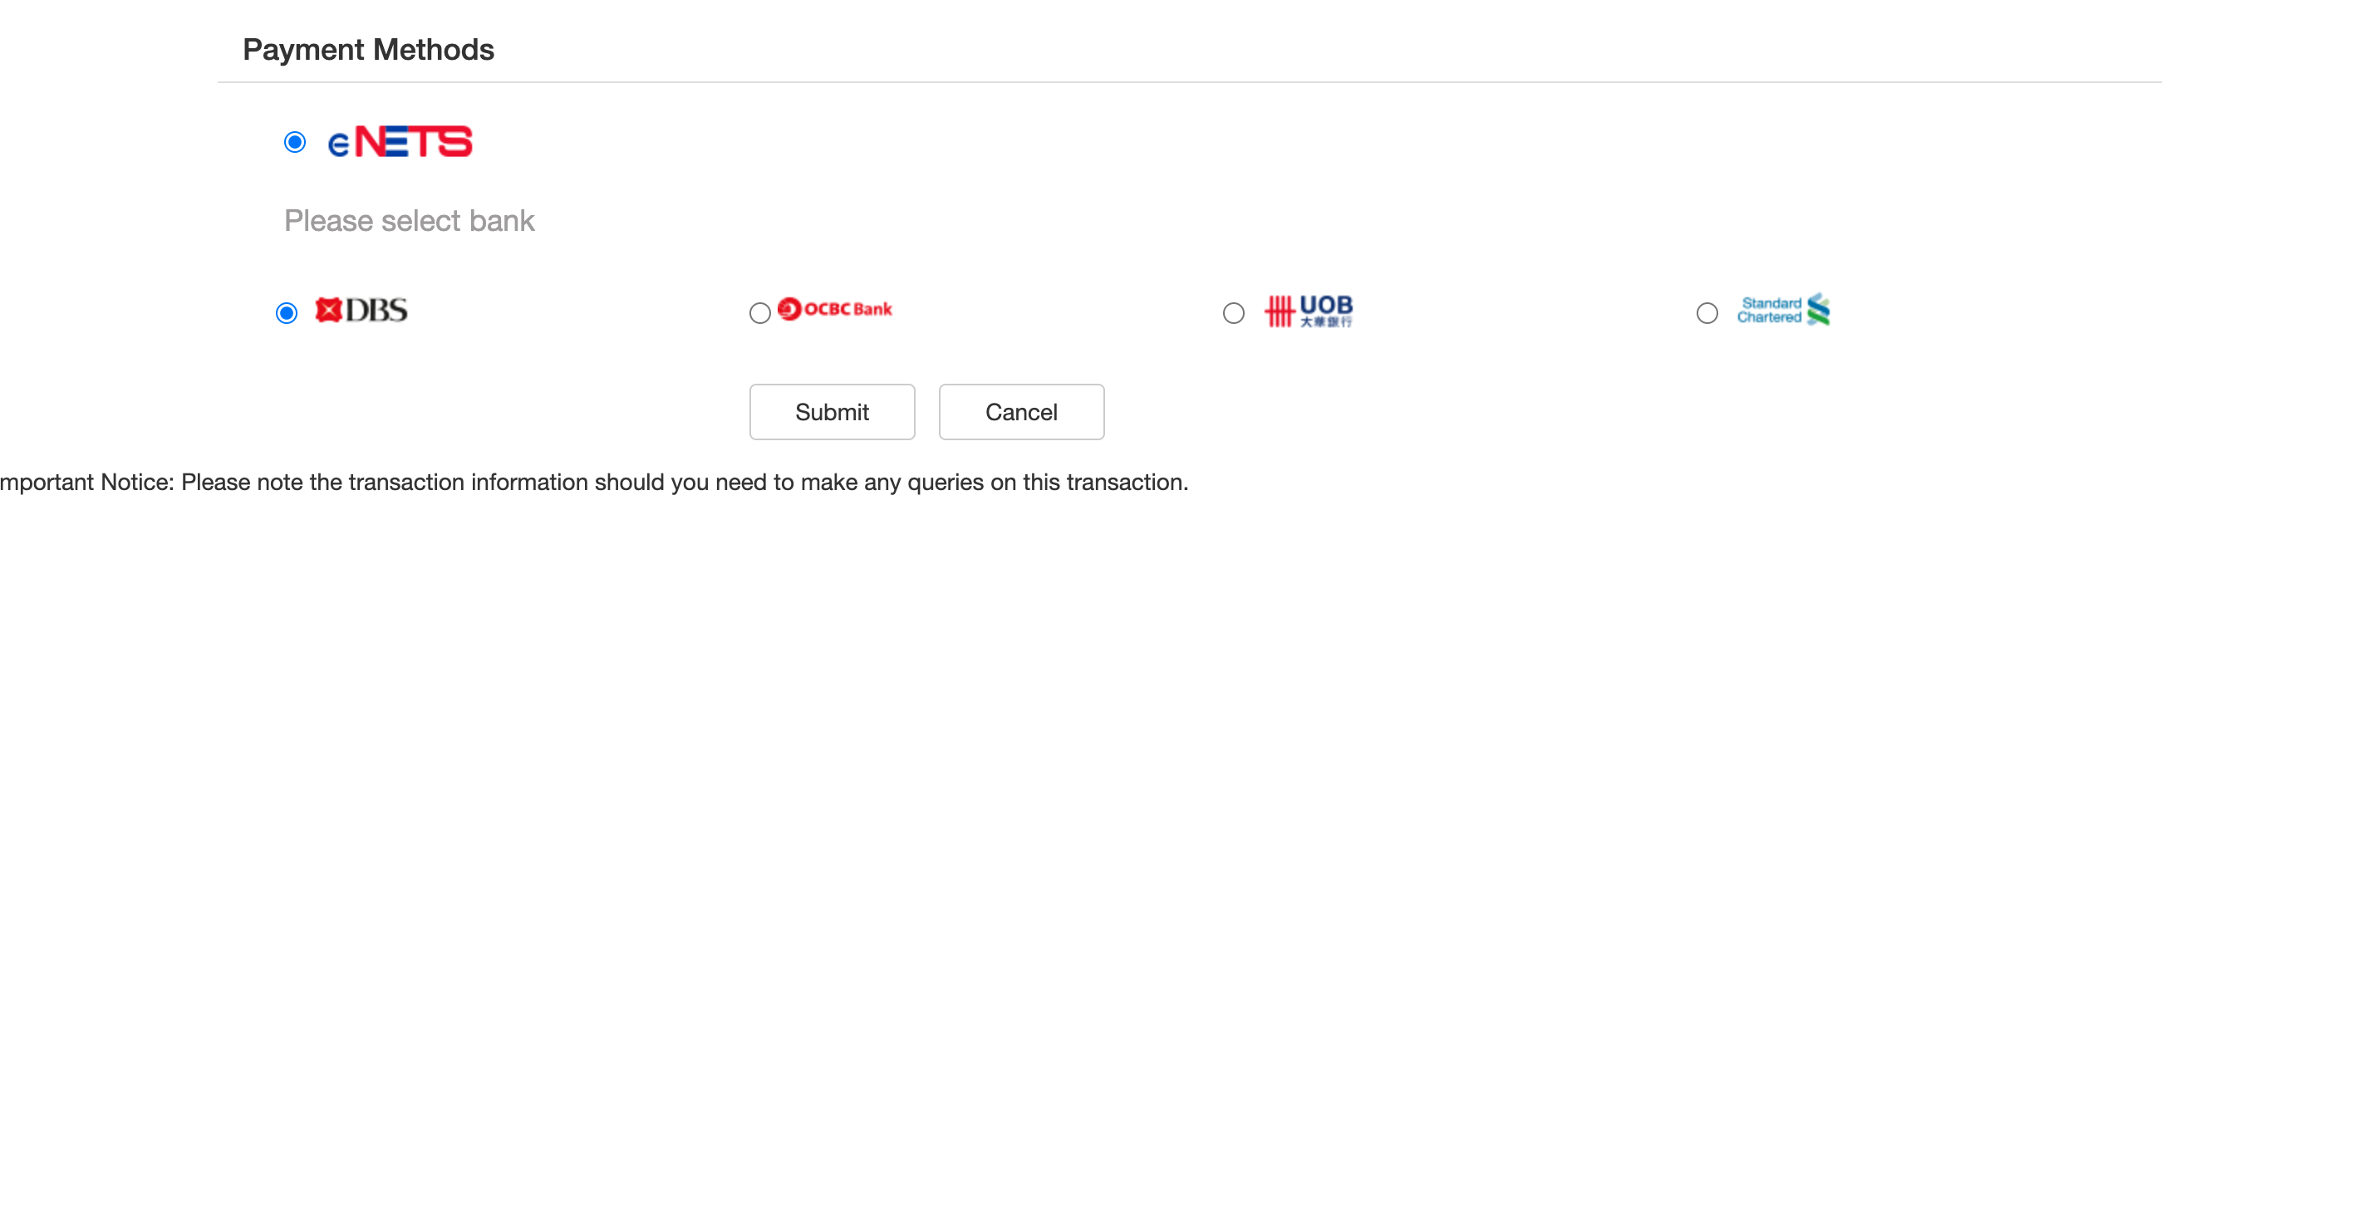This screenshot has height=1211, width=2358.
Task: Choose the Standard Chartered radio button
Action: click(x=1707, y=313)
